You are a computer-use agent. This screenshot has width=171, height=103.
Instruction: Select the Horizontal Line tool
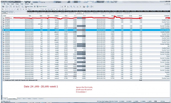click(12, 9)
